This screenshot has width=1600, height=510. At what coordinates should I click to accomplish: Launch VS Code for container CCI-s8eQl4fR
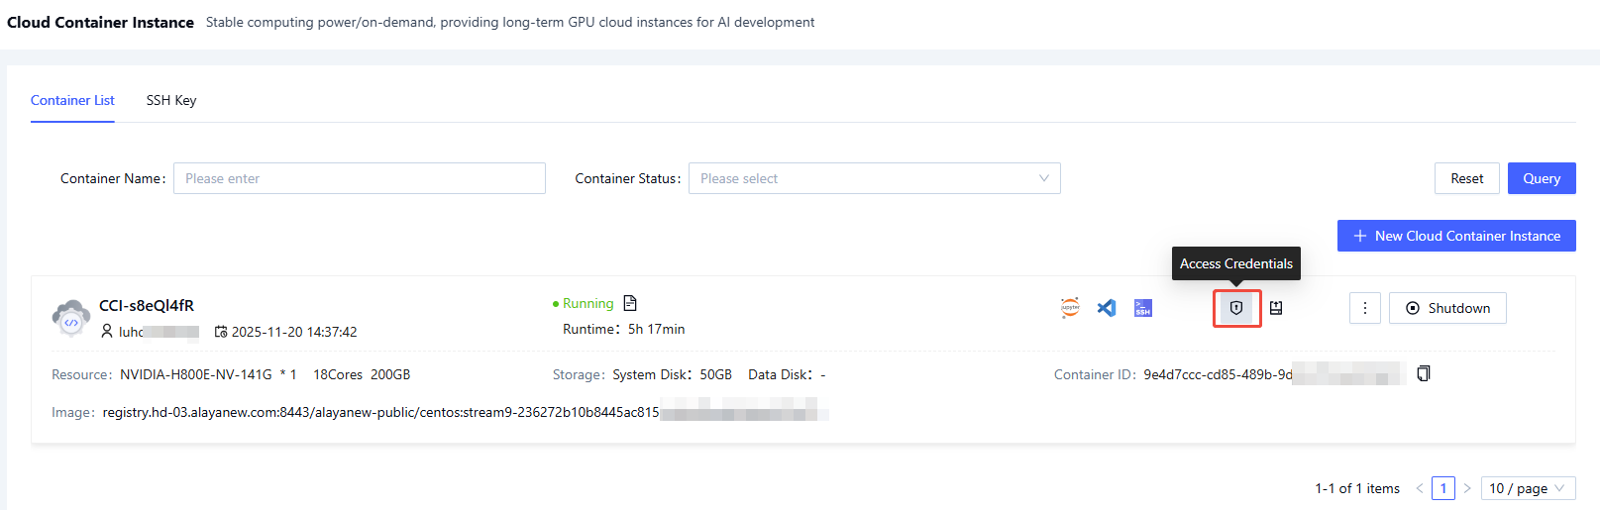point(1107,308)
